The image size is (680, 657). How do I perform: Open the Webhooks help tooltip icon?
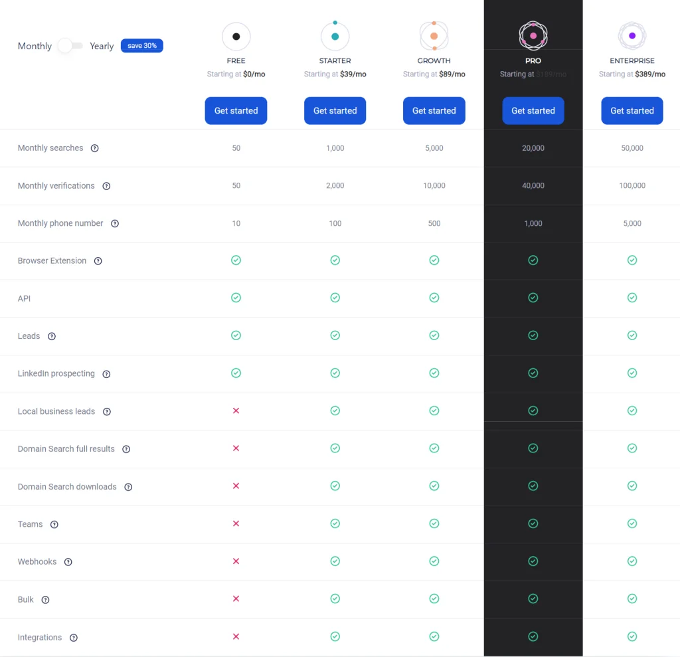pos(68,562)
